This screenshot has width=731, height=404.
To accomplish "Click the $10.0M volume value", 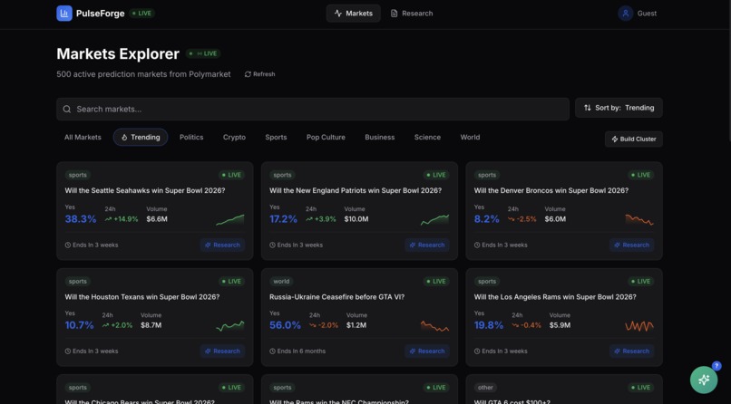I will click(x=356, y=218).
